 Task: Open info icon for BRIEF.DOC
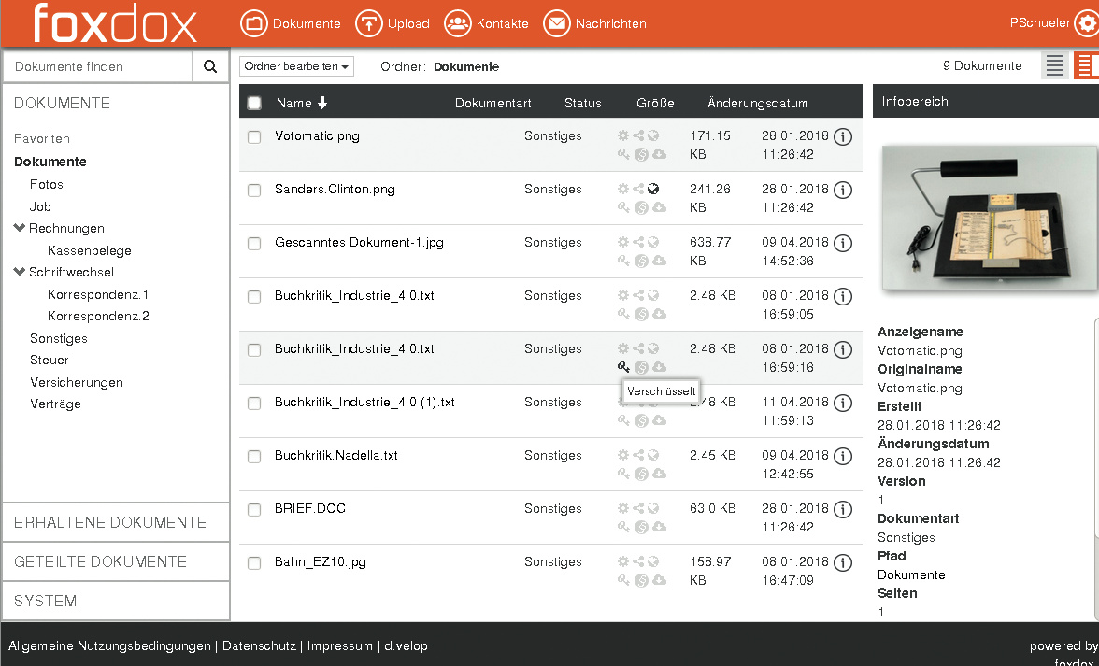point(842,510)
